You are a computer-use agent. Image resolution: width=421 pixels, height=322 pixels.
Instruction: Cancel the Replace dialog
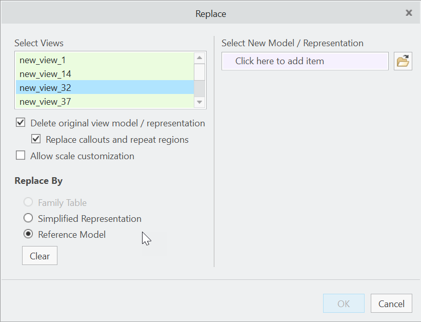pos(391,304)
